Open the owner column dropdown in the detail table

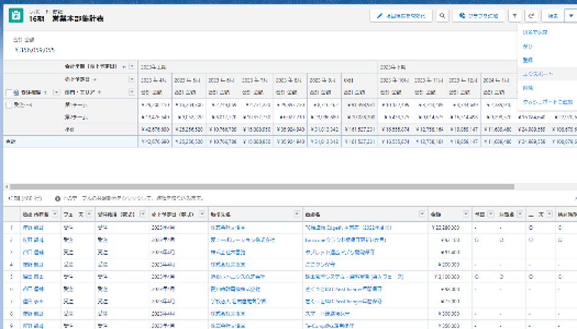click(55, 214)
